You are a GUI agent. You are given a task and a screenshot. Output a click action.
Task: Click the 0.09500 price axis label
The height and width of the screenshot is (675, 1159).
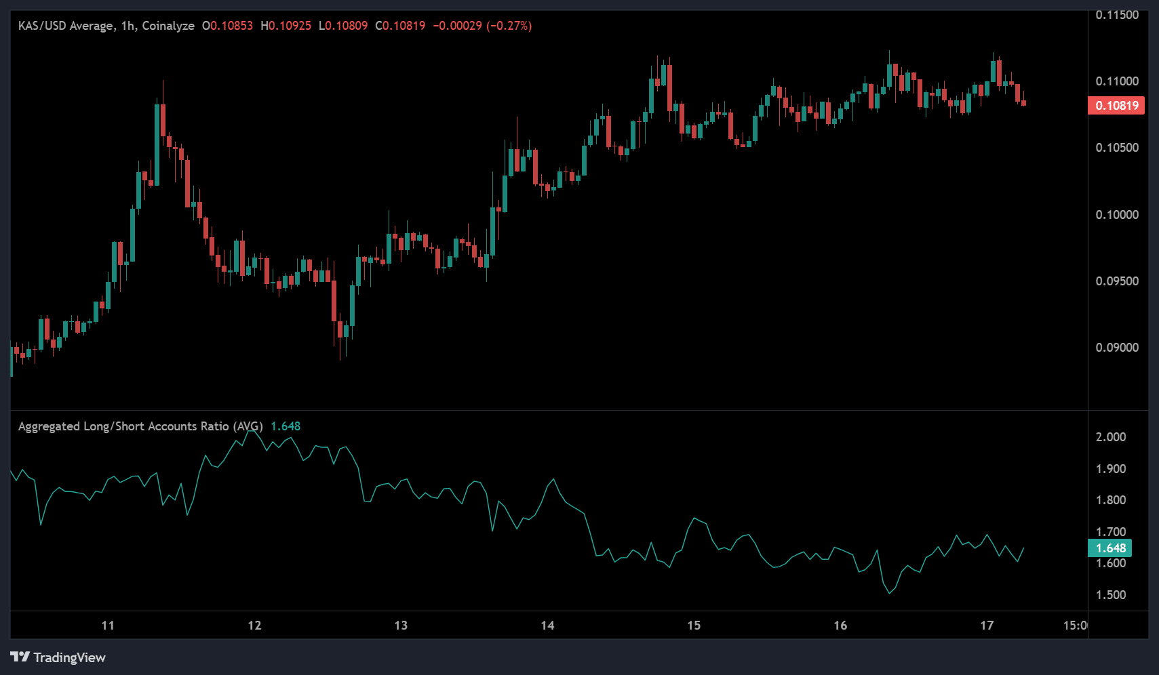pos(1117,281)
